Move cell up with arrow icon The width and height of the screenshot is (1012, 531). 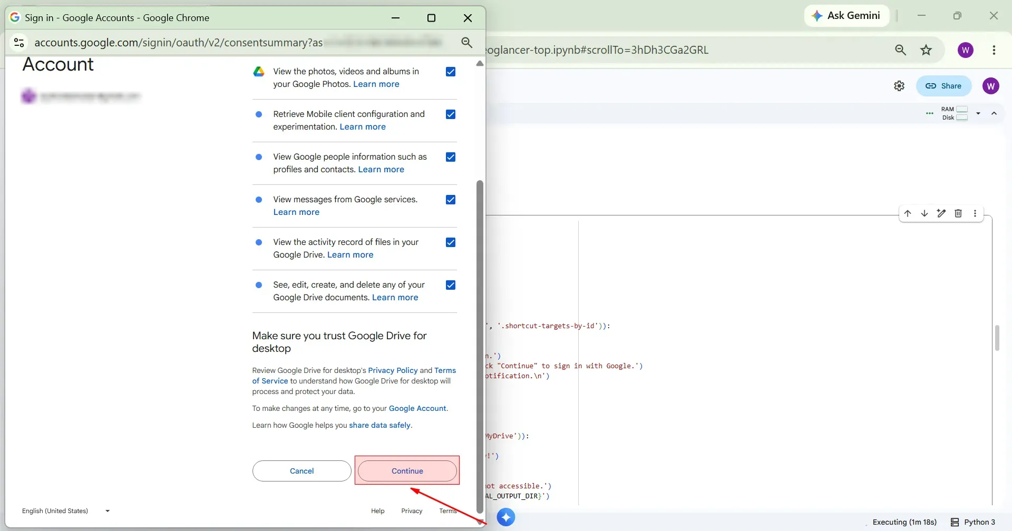(908, 213)
